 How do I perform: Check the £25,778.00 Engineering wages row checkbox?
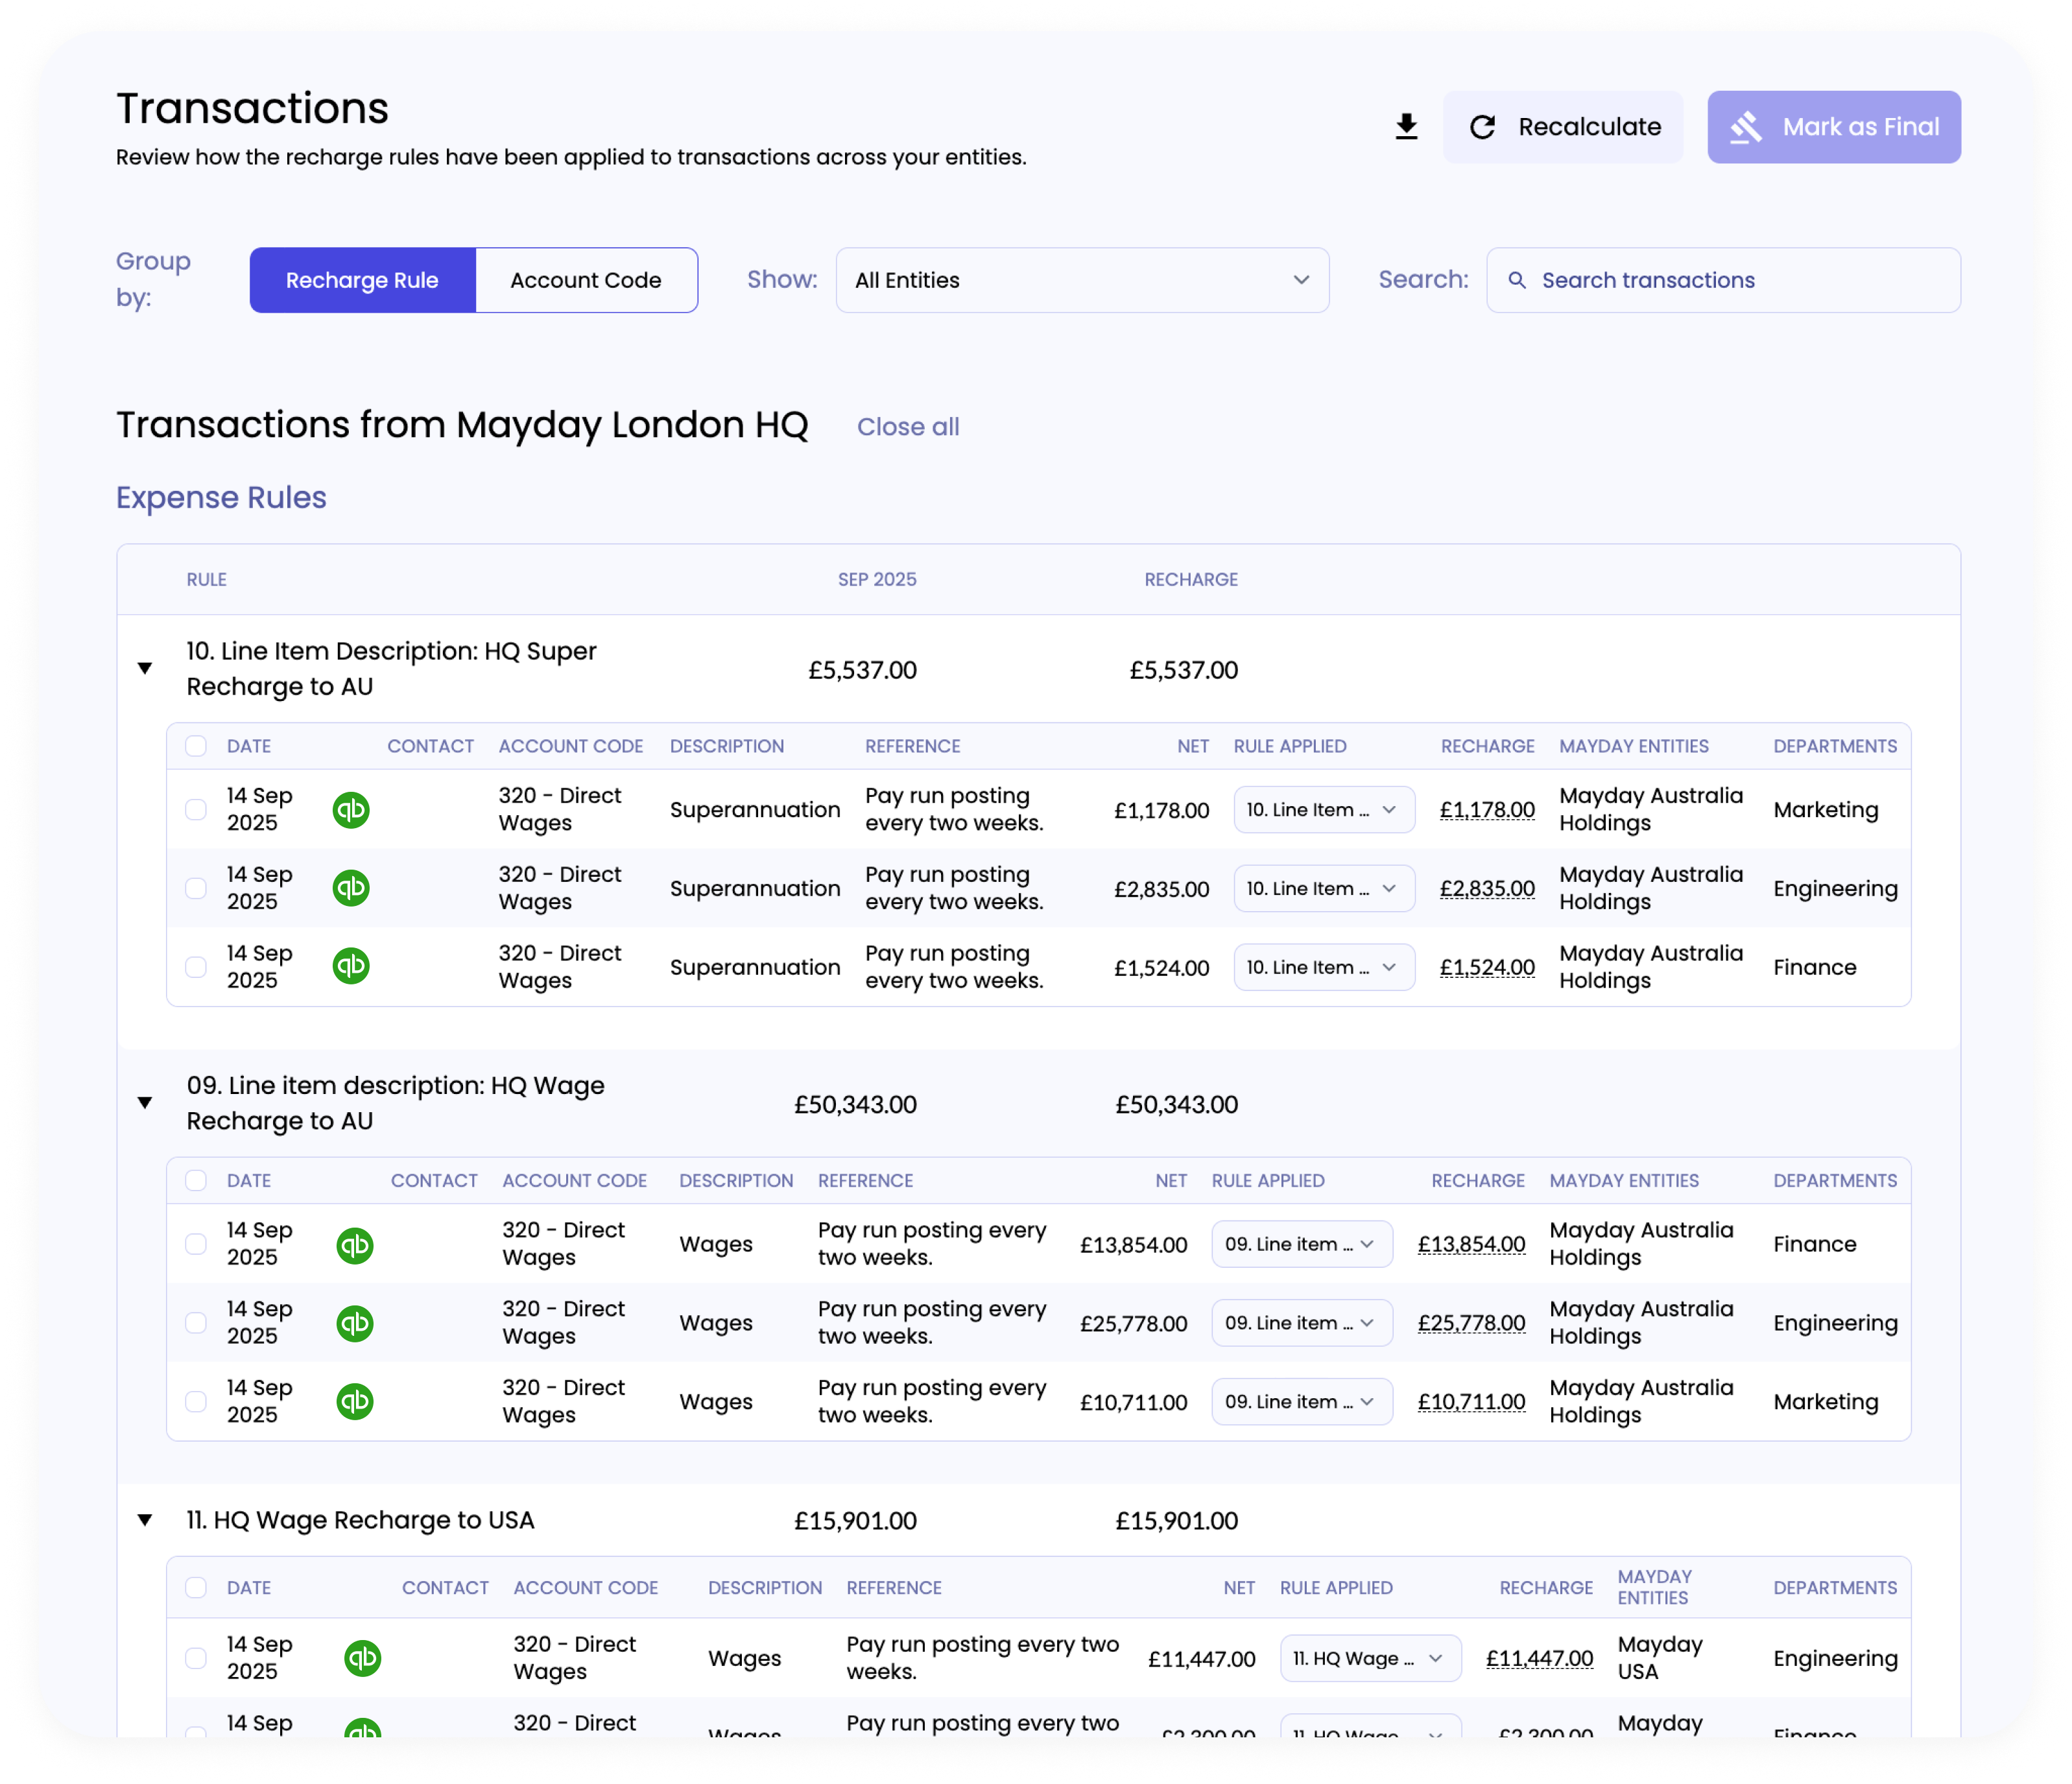point(196,1323)
